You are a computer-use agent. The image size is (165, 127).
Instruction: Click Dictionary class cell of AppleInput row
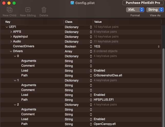pyautogui.click(x=71, y=37)
